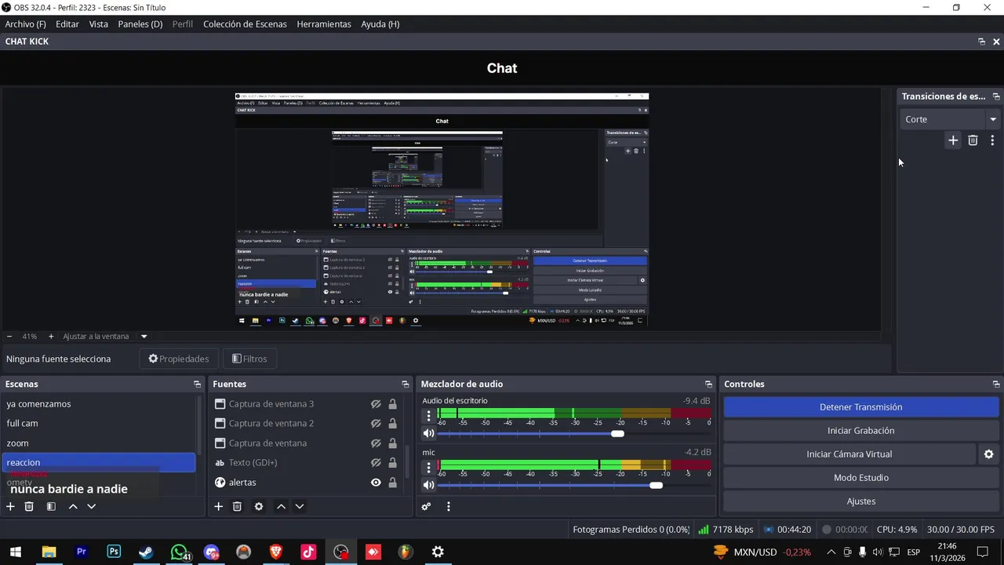Hide the alertas source
Viewport: 1004px width, 565px height.
coord(376,483)
